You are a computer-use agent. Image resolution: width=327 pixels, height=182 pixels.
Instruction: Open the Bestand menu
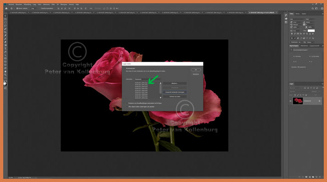11,5
